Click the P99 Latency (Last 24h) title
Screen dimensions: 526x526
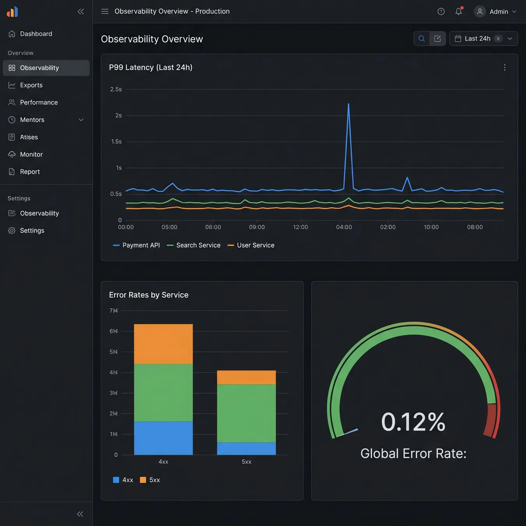tap(151, 67)
